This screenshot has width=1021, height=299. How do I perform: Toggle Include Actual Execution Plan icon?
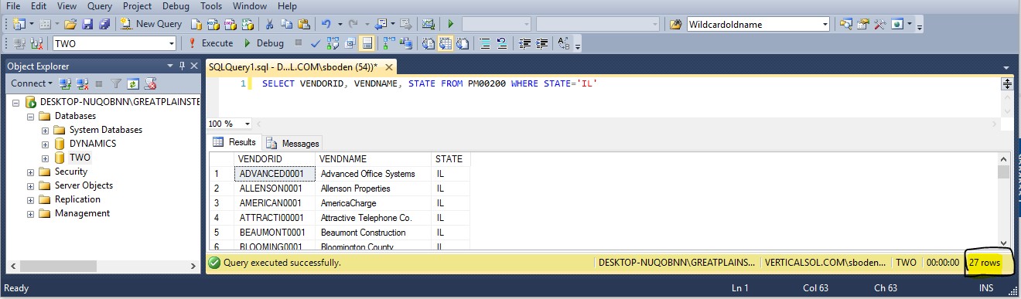(x=388, y=43)
